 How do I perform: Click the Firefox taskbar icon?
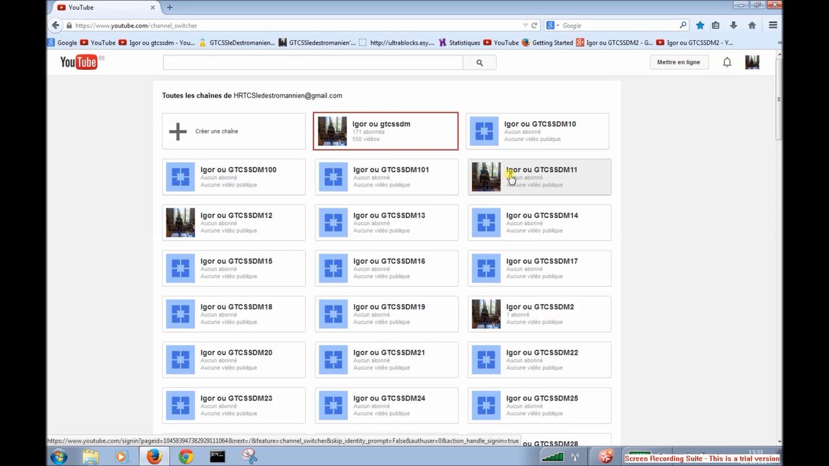[153, 457]
